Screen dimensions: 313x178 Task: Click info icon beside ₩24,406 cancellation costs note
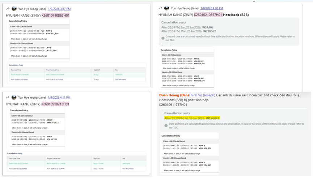(x=163, y=38)
